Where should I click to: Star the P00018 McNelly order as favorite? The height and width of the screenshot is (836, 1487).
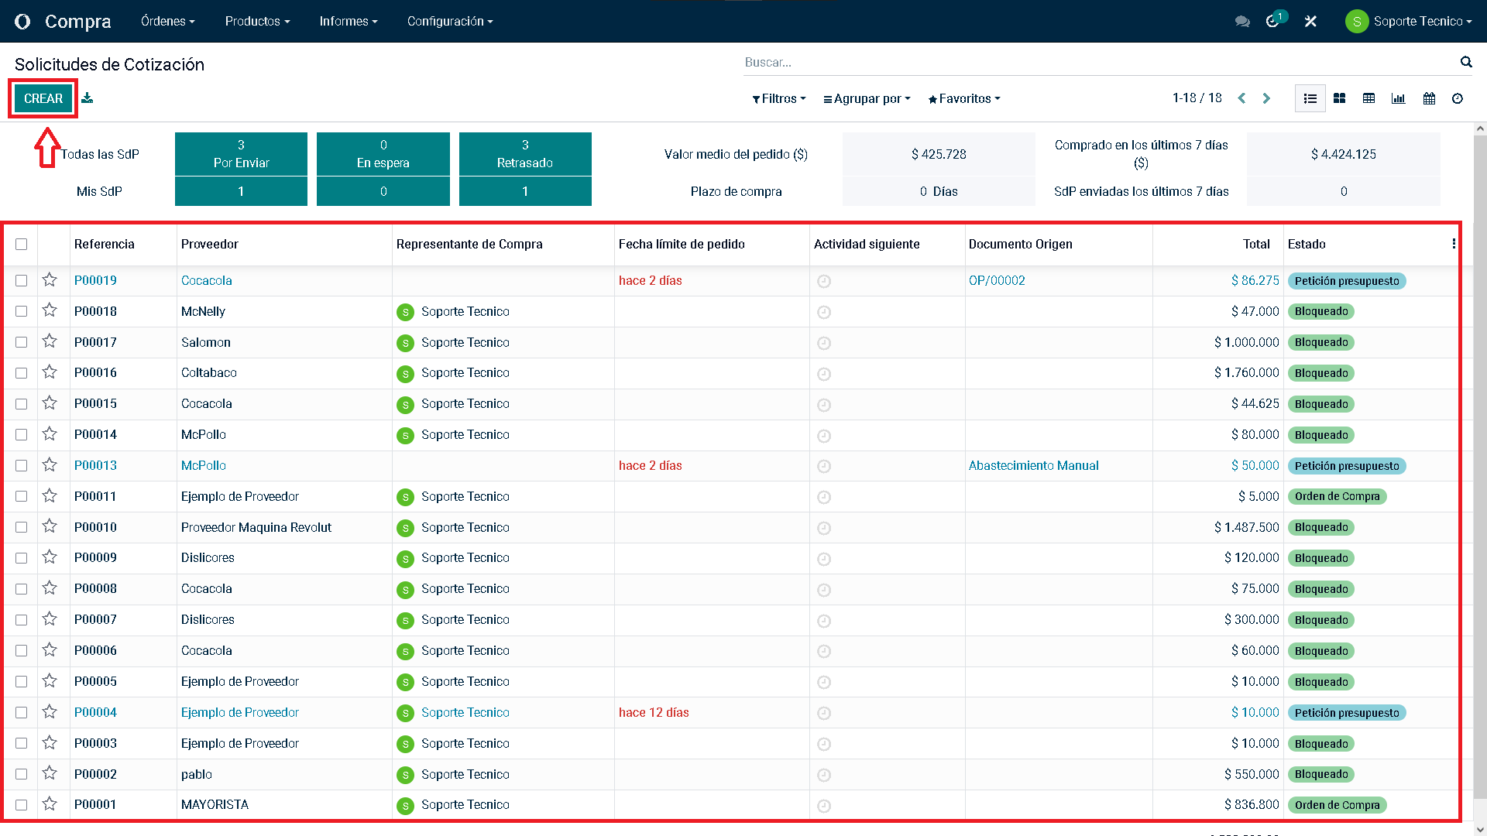coord(50,311)
